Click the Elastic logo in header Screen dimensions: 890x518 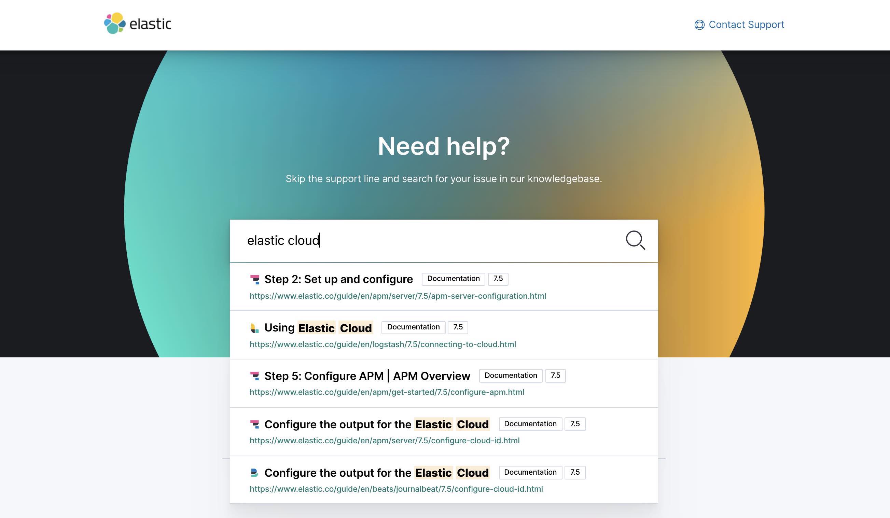pyautogui.click(x=137, y=24)
